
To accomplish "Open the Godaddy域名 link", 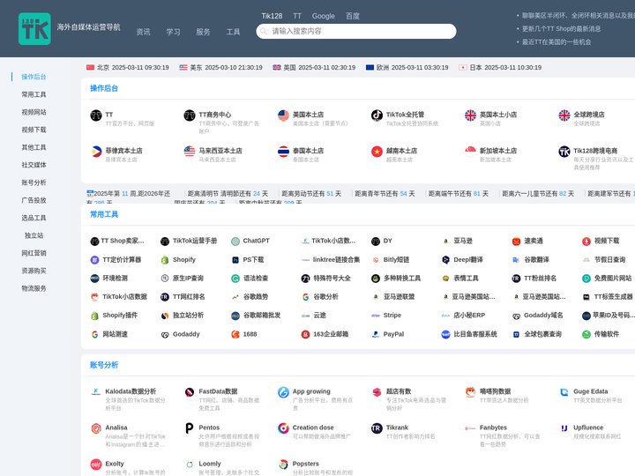I will point(543,315).
